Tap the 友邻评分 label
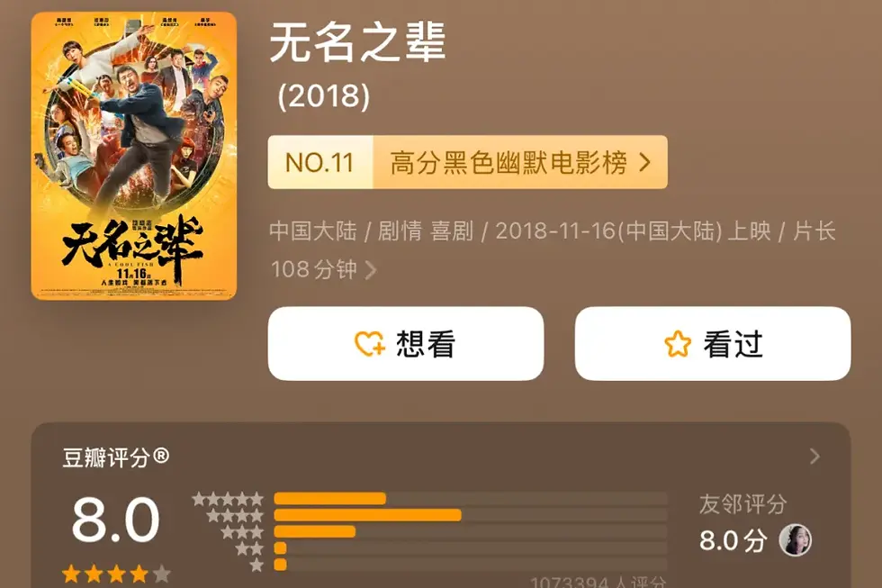 point(742,504)
